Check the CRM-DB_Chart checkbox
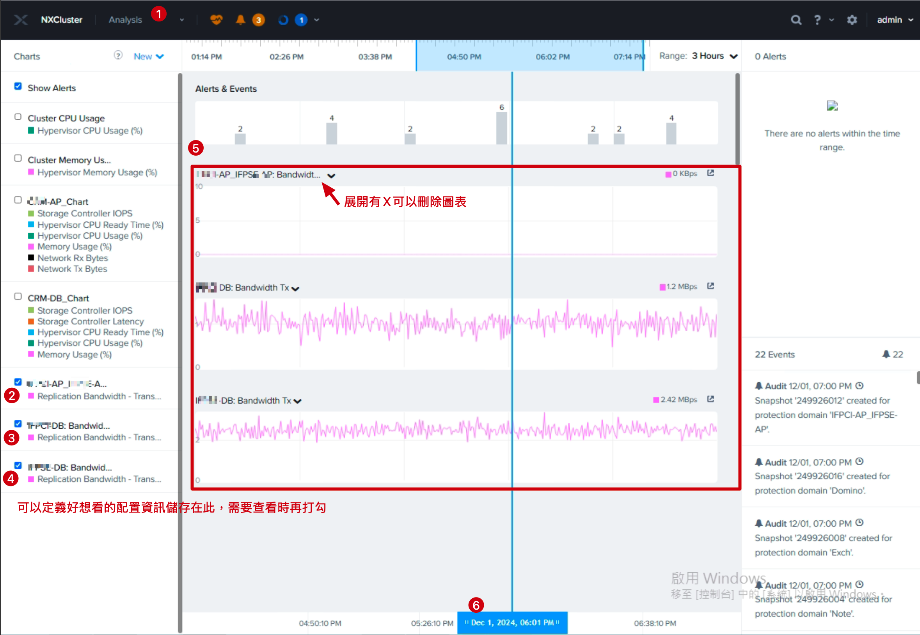Screen dimensions: 920x635 (x=18, y=296)
